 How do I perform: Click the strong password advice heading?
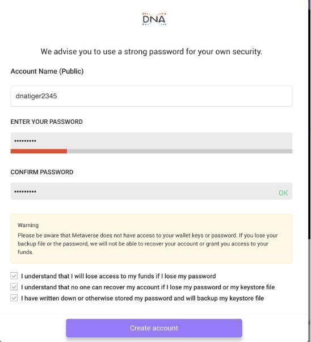152,52
